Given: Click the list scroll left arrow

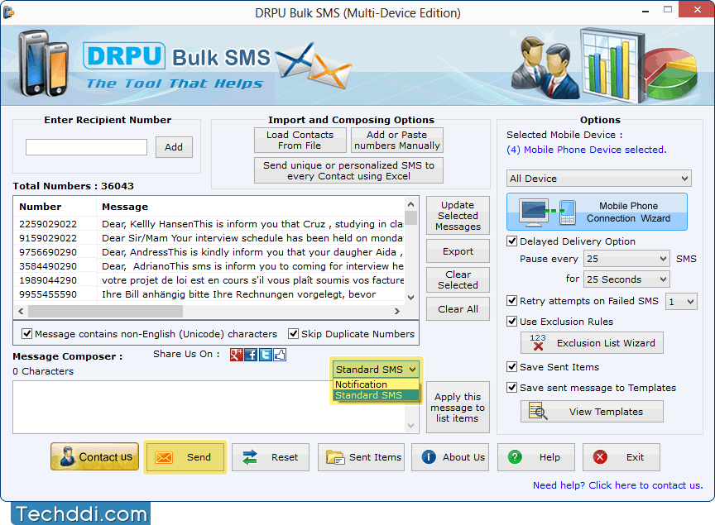Looking at the screenshot, I should 21,311.
